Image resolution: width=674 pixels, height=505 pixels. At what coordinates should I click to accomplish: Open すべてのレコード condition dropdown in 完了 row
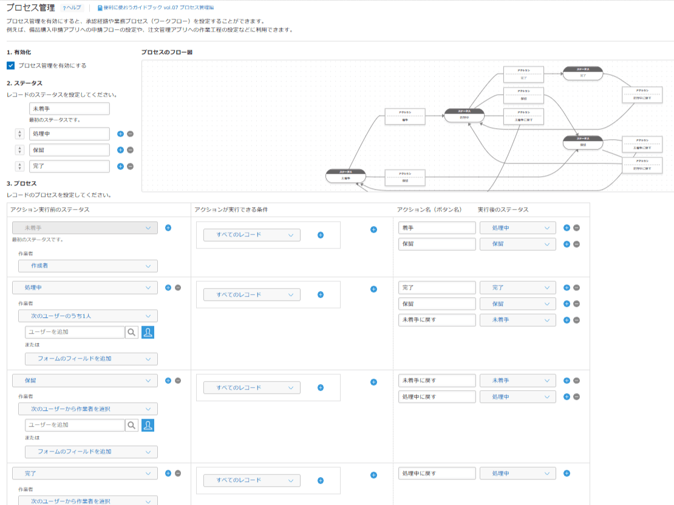[252, 480]
